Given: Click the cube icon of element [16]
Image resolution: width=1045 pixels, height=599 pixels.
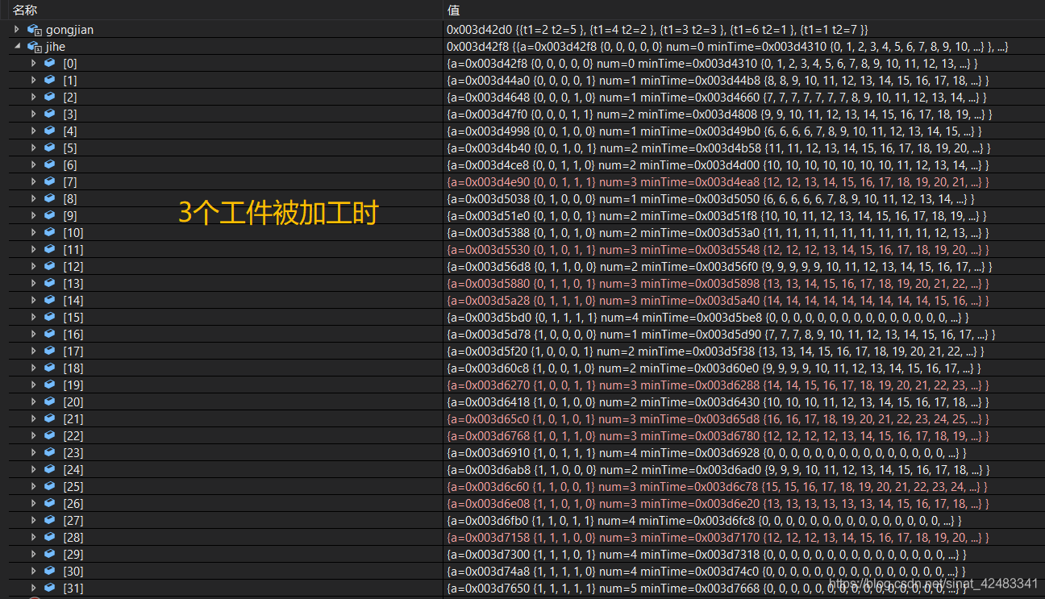Looking at the screenshot, I should click(50, 334).
